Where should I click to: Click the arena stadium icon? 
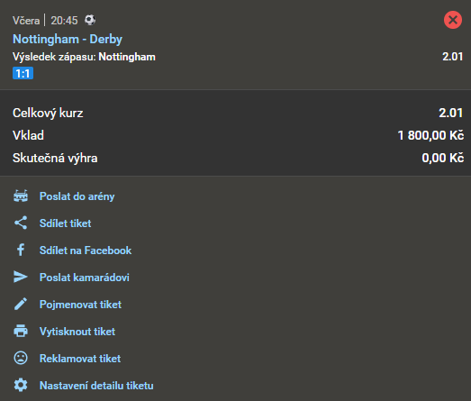21,196
